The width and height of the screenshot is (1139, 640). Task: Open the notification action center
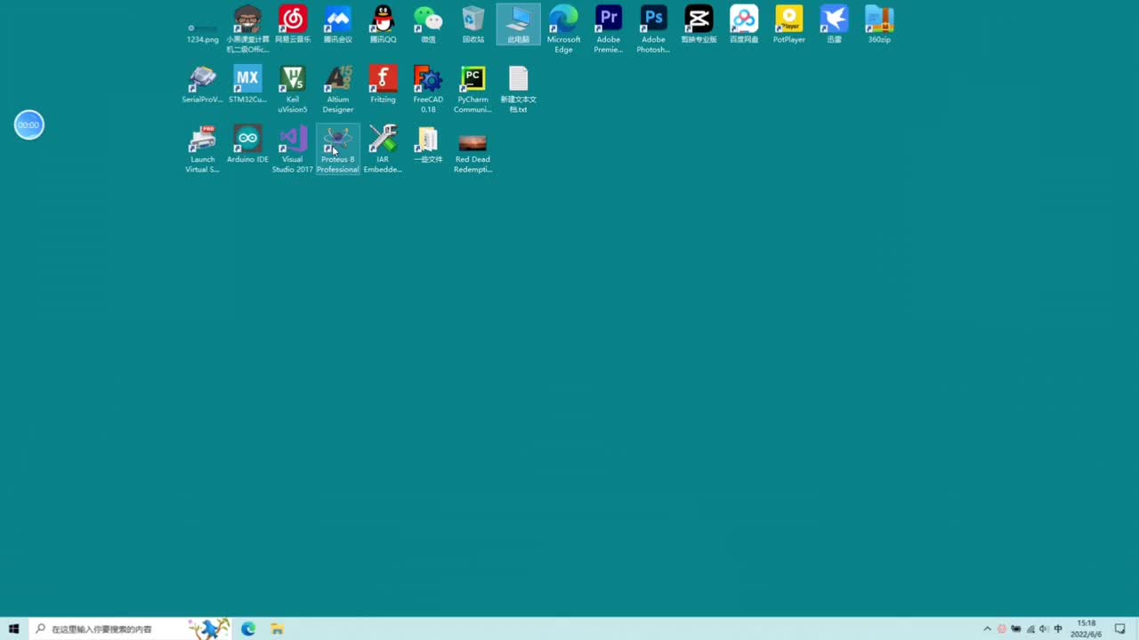[1120, 628]
